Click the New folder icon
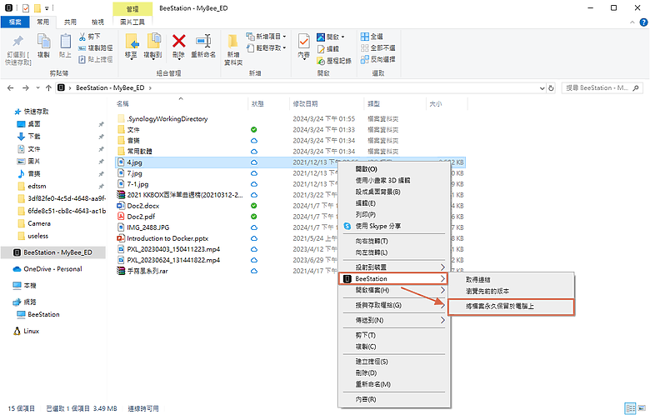 (233, 42)
